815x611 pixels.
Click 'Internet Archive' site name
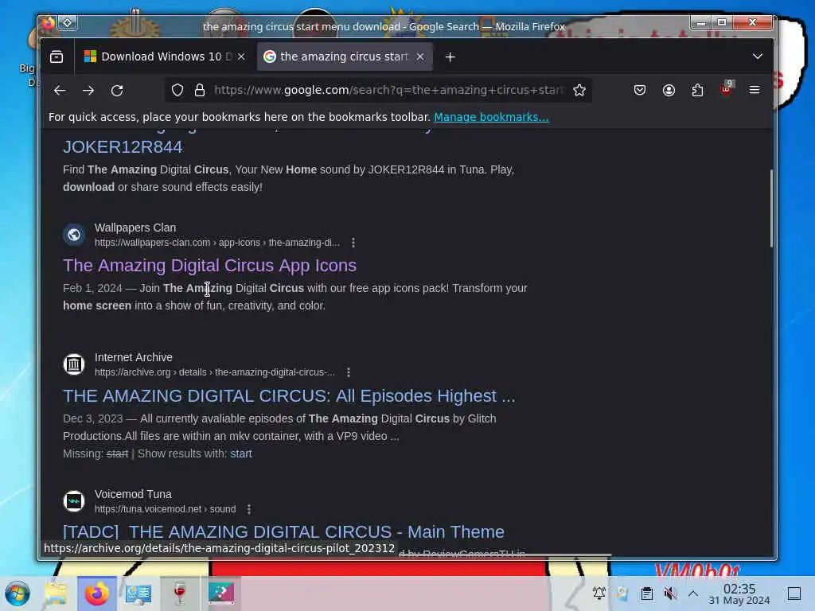[134, 357]
